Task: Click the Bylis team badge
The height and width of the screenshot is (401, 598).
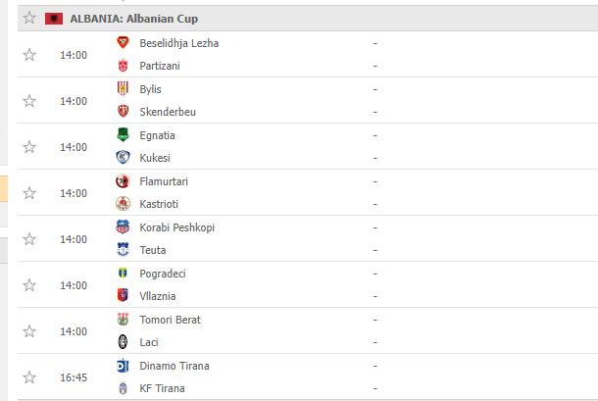Action: click(x=123, y=89)
